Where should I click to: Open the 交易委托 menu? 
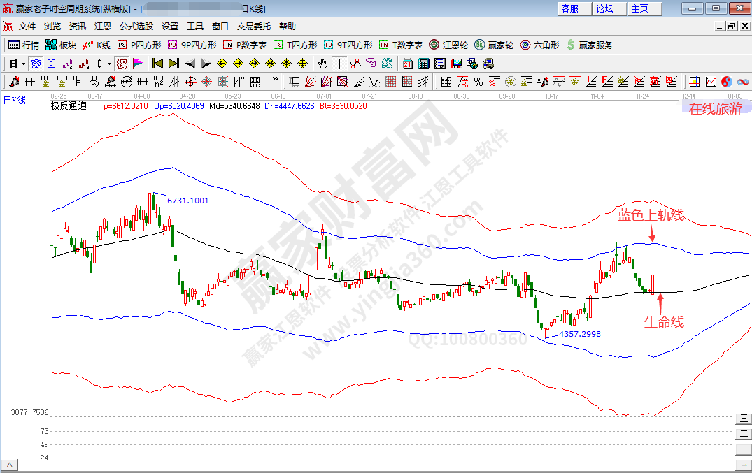[x=253, y=27]
